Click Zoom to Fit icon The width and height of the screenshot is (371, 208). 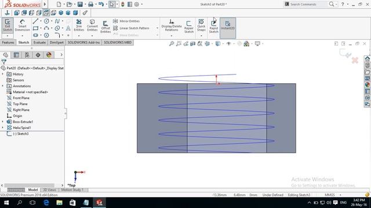click(x=172, y=44)
